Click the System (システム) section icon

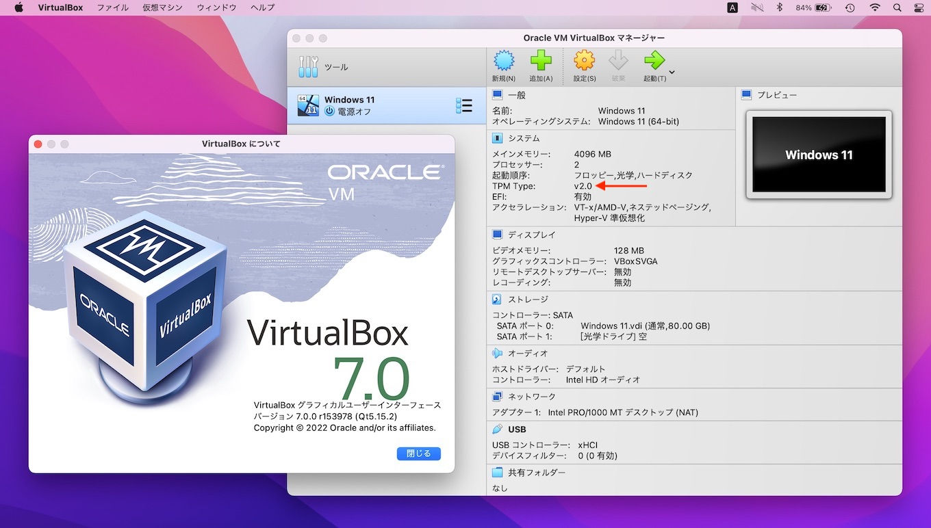498,138
